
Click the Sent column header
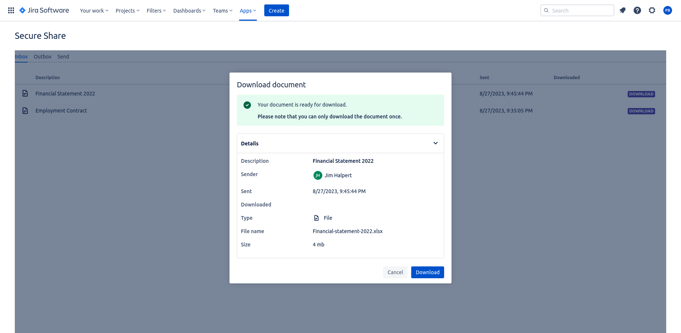pyautogui.click(x=484, y=78)
